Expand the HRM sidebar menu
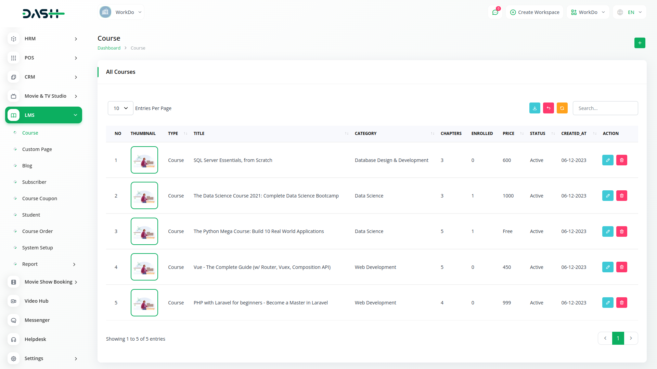Screen dimensions: 657x369 point(43,39)
